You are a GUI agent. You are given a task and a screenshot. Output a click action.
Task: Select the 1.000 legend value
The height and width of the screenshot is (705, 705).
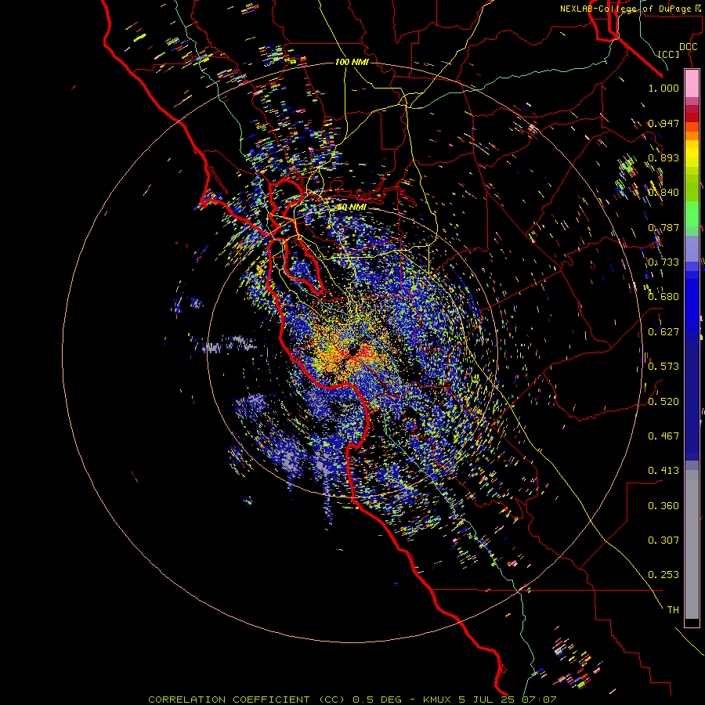click(663, 88)
